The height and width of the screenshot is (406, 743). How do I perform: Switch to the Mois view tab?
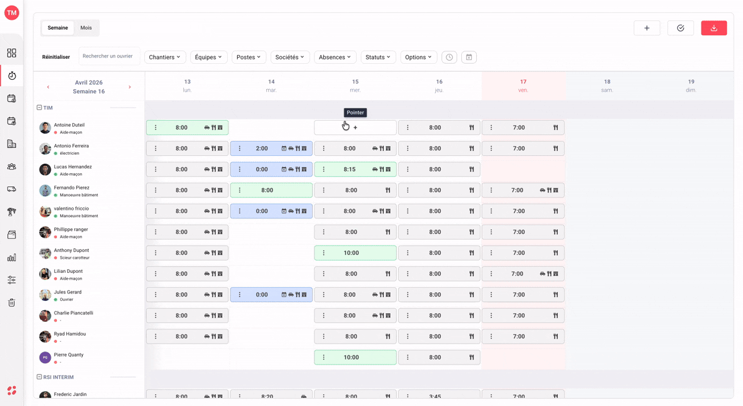click(x=86, y=28)
